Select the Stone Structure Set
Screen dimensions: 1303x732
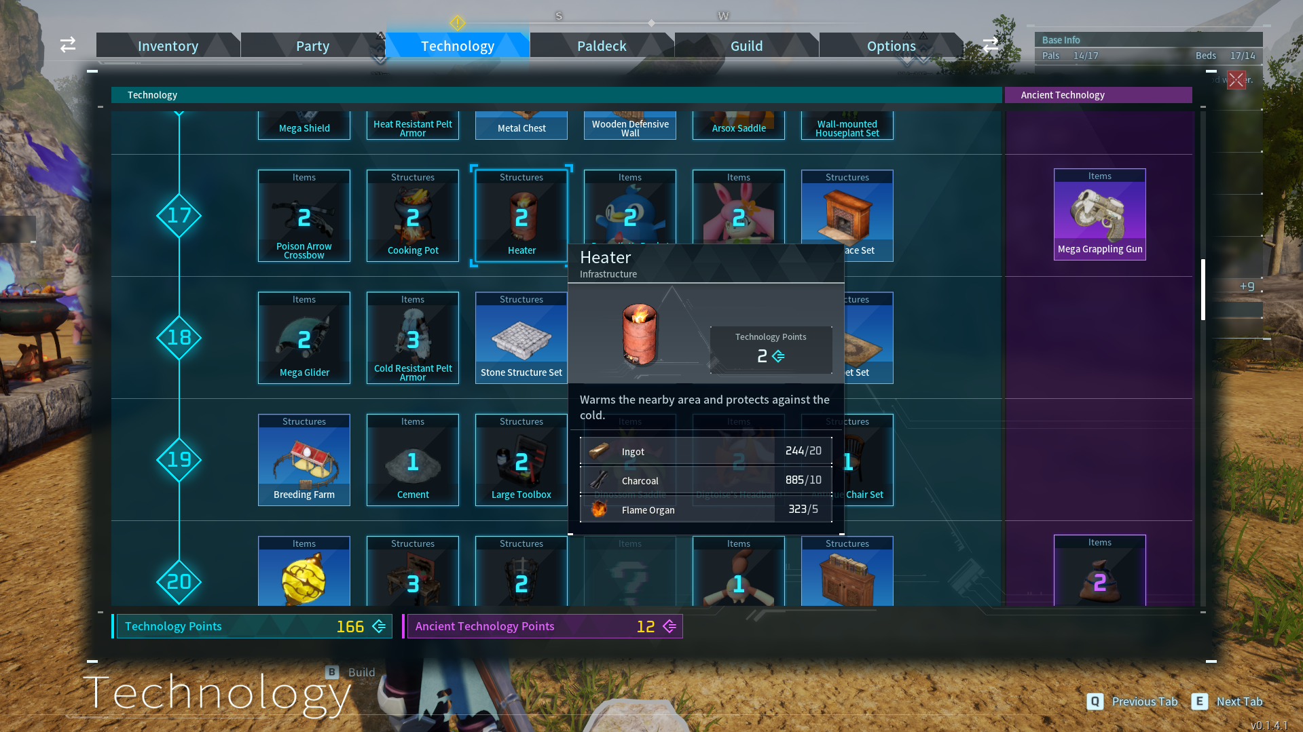point(521,336)
